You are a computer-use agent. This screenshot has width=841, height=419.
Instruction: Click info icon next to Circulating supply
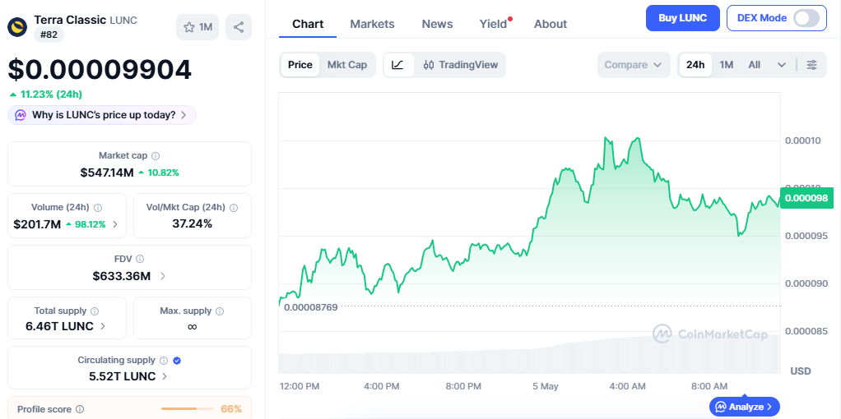[164, 361]
